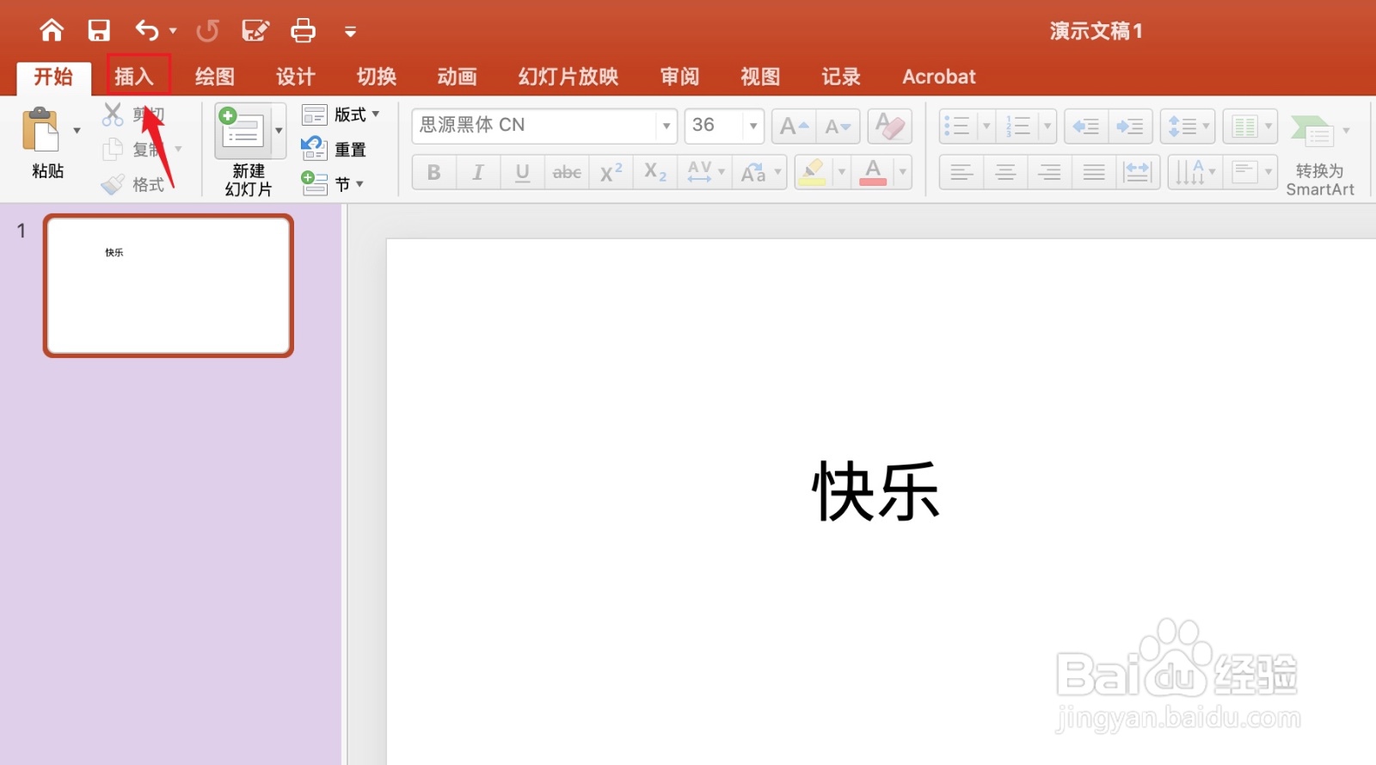Click the font size field showing 36
Image resolution: width=1376 pixels, height=765 pixels.
(714, 126)
